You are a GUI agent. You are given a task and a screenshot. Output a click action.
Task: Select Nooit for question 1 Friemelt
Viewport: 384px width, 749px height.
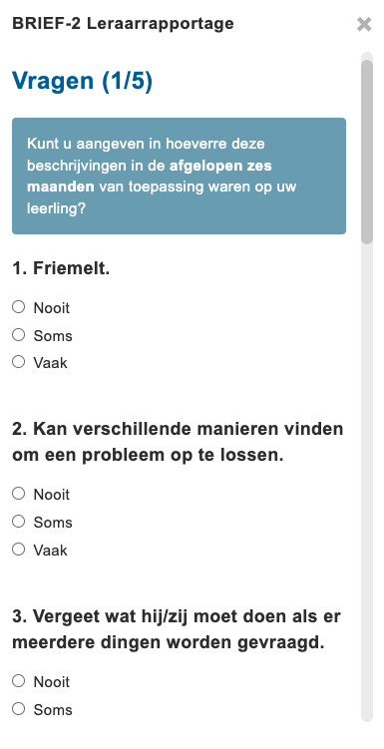tap(19, 307)
